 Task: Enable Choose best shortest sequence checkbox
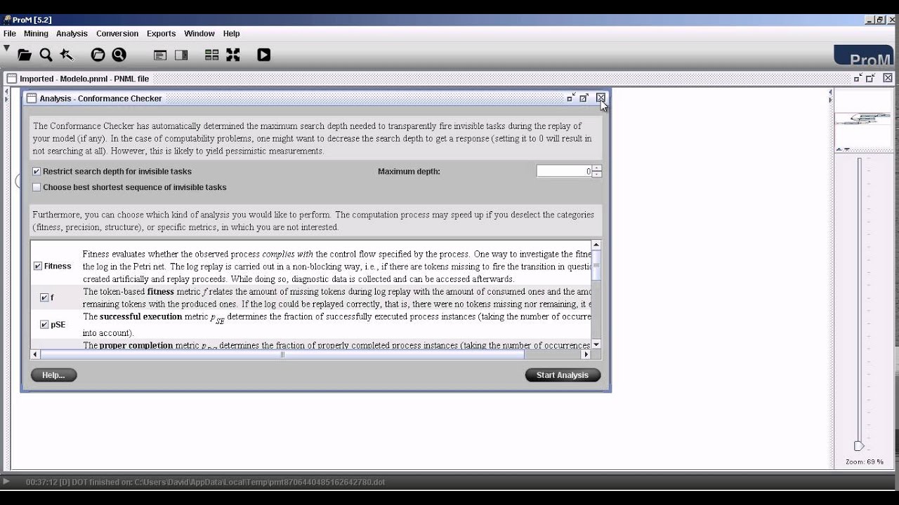37,187
